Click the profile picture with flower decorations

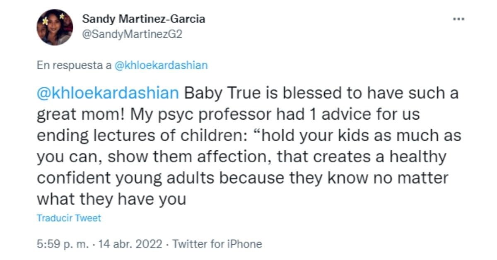pyautogui.click(x=54, y=26)
